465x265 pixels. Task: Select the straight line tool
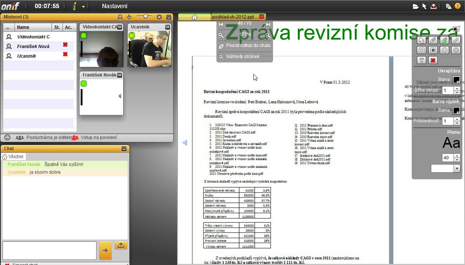[456, 40]
